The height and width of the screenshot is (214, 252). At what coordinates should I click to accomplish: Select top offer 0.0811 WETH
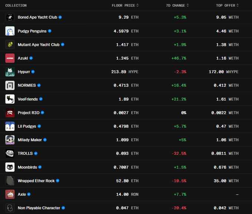pyautogui.click(x=225, y=153)
